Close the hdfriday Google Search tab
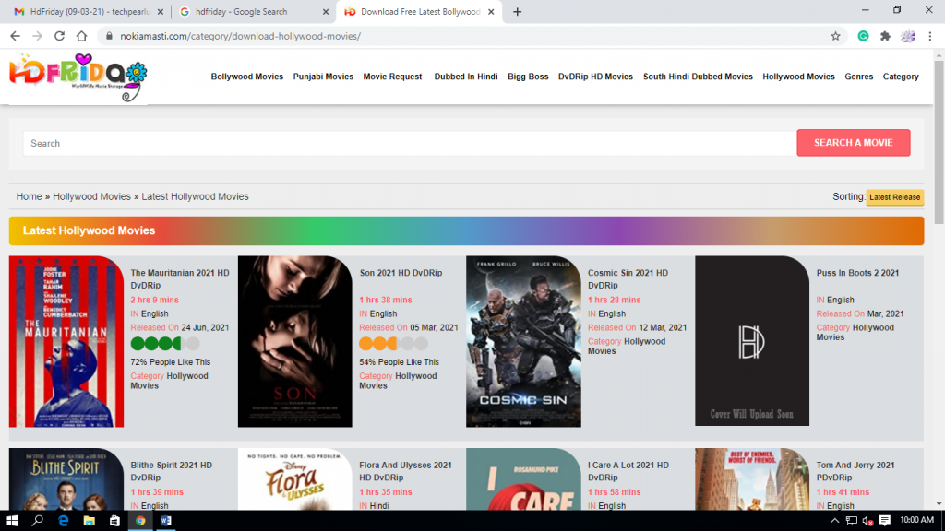Image resolution: width=945 pixels, height=531 pixels. pyautogui.click(x=326, y=11)
